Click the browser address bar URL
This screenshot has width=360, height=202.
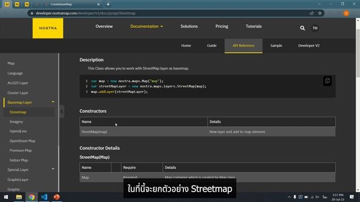(85, 13)
